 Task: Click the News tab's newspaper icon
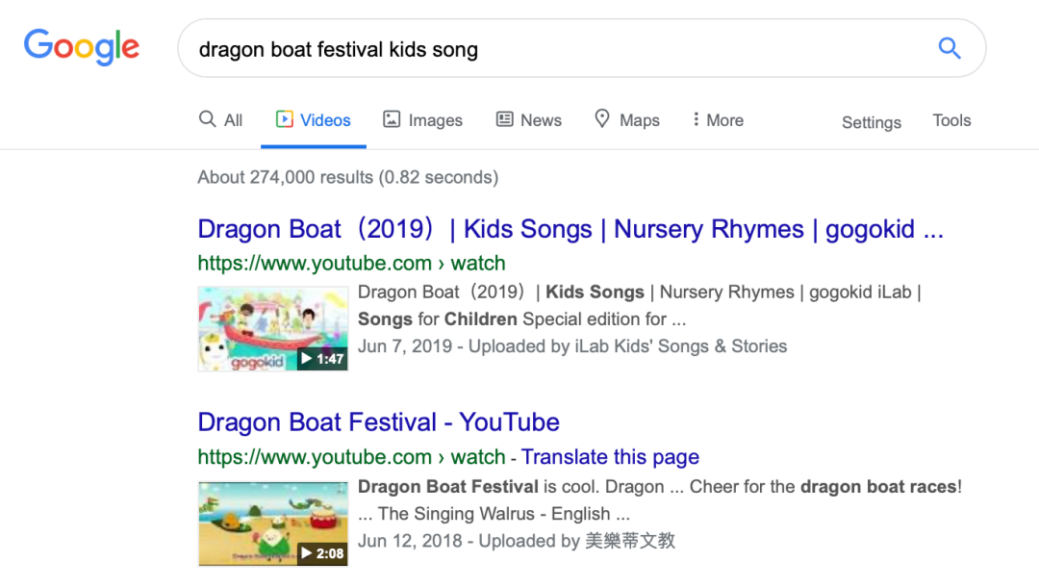(x=505, y=119)
